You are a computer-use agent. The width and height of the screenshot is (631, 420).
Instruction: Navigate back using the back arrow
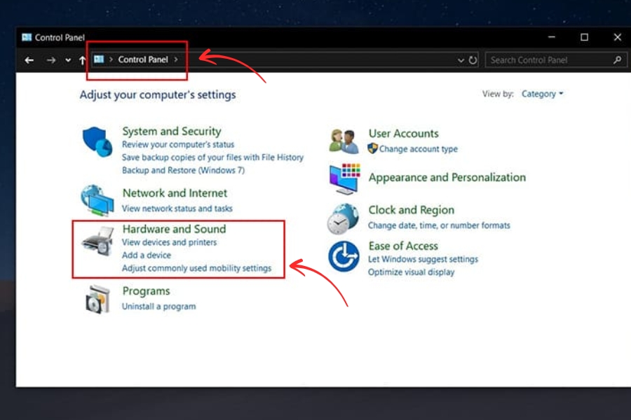(29, 60)
